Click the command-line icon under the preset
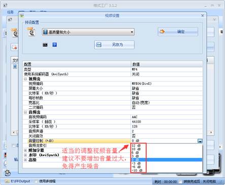The height and width of the screenshot is (185, 225). click(45, 45)
